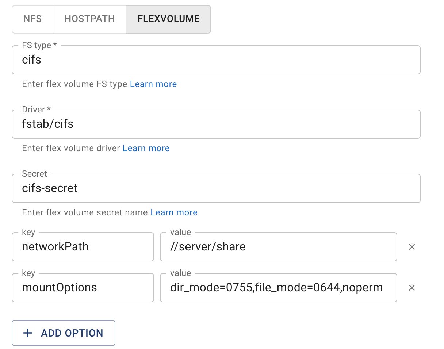Open Learn more link for FS type
Image resolution: width=444 pixels, height=349 pixels.
(153, 84)
